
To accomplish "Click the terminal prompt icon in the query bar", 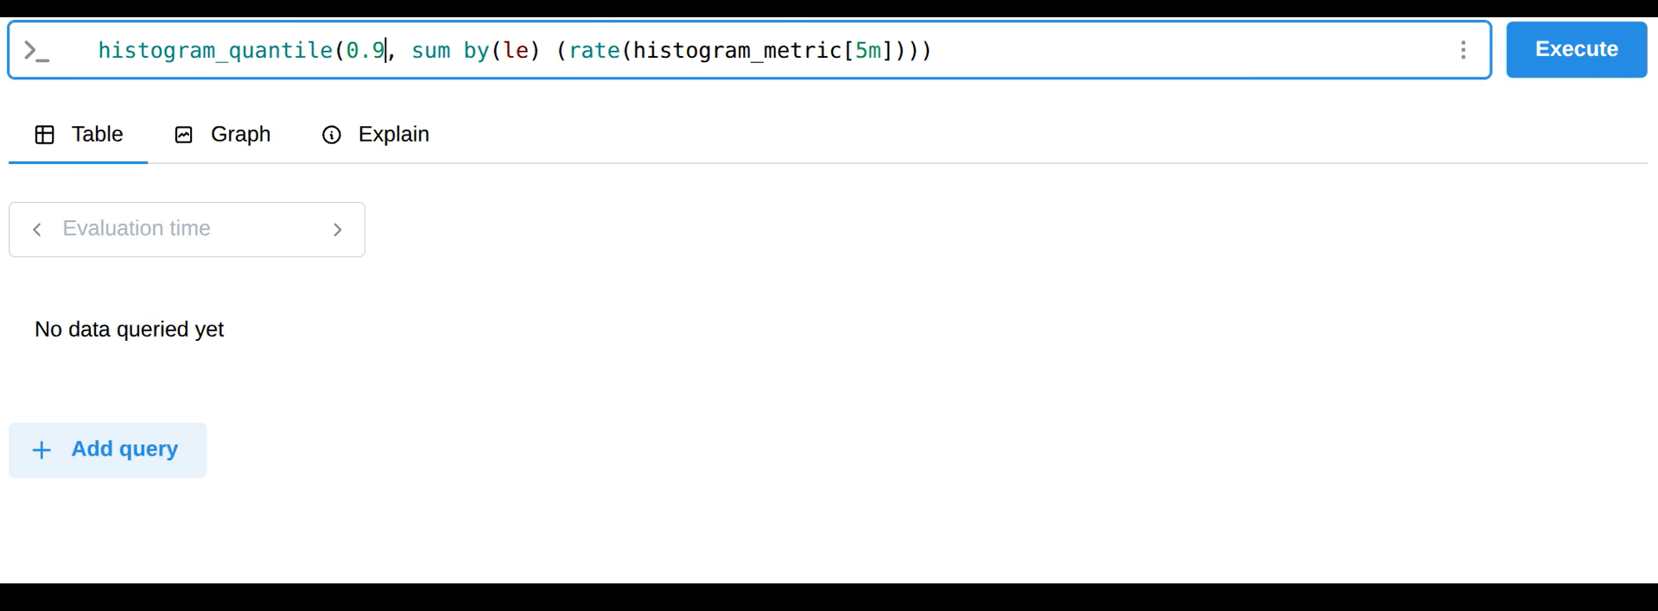I will (36, 50).
